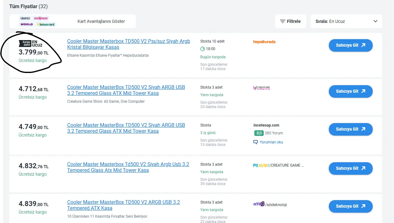Click the clock icon next to 18:00

point(202,49)
